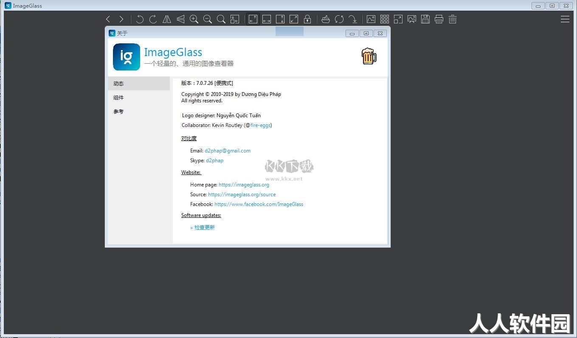The image size is (577, 338).
Task: Click the go-to curved arrow icon
Action: pyautogui.click(x=353, y=19)
